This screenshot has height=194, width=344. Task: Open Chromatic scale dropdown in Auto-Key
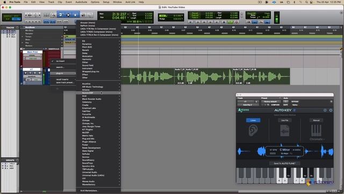tap(317, 139)
